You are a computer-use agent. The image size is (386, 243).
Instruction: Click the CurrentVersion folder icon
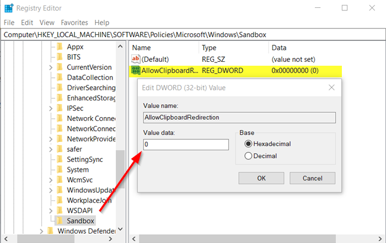[60, 67]
